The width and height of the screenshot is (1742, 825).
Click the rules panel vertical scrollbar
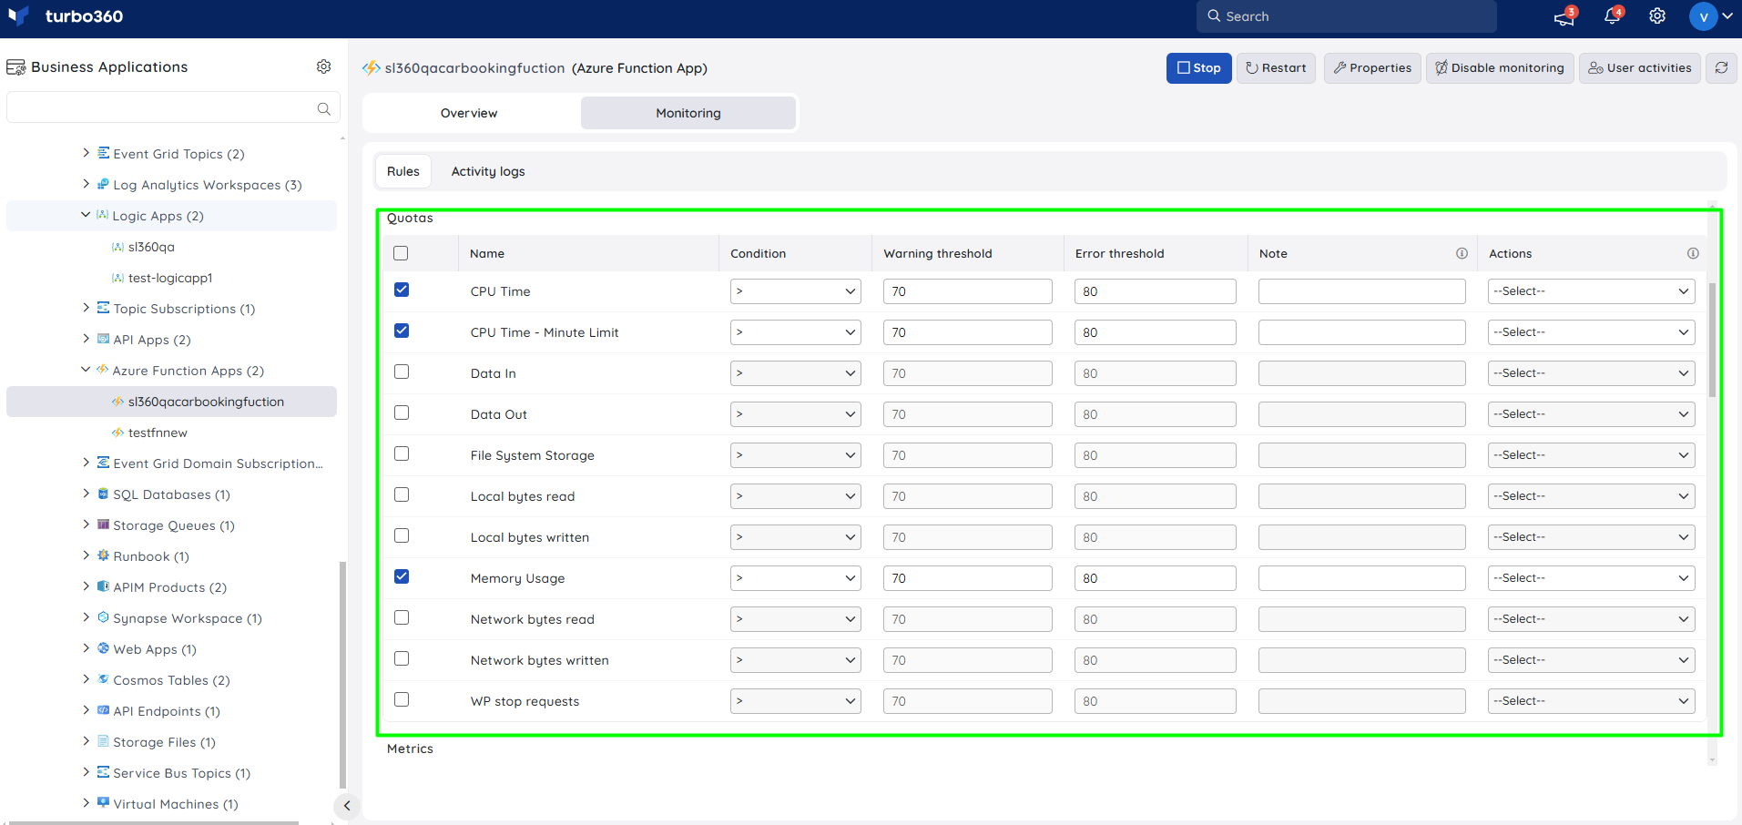pos(1712,339)
